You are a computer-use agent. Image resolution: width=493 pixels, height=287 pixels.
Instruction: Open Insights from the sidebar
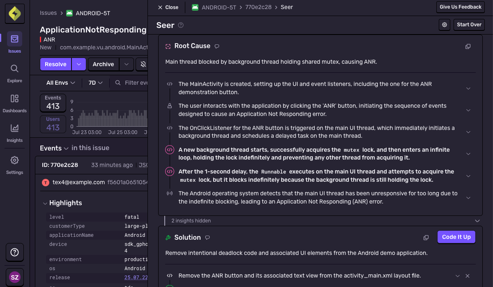pos(14,132)
